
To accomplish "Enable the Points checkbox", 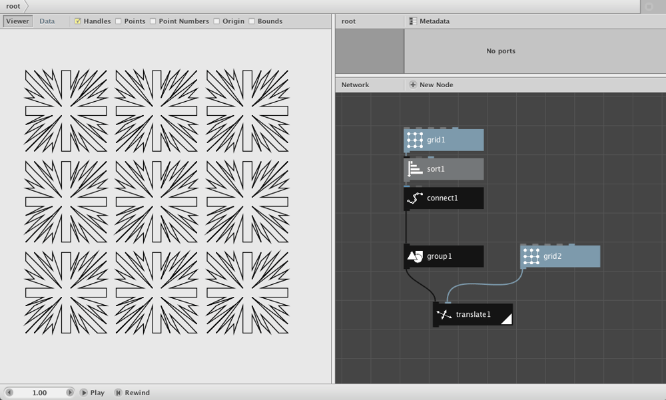I will click(x=119, y=21).
